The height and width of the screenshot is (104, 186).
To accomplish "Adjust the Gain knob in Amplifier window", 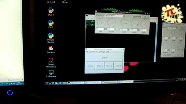I will point(101,22).
